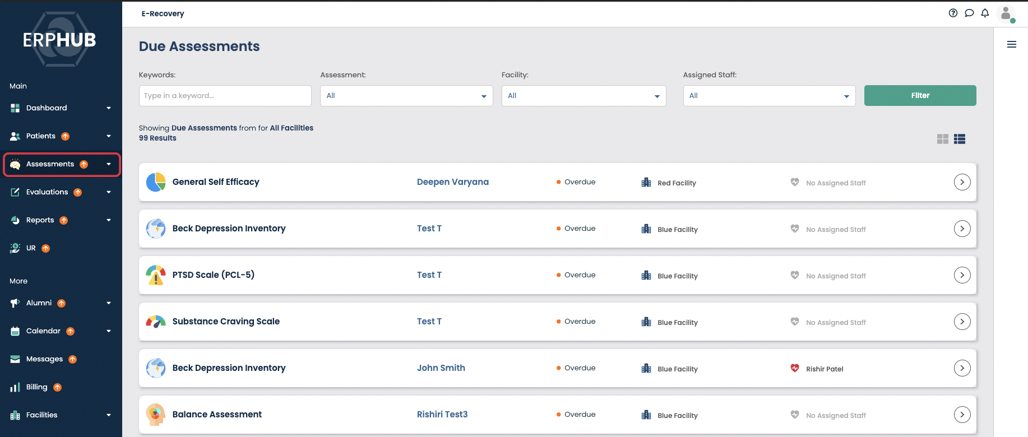Expand the Evaluations sidebar menu arrow
1028x437 pixels.
pyautogui.click(x=109, y=192)
